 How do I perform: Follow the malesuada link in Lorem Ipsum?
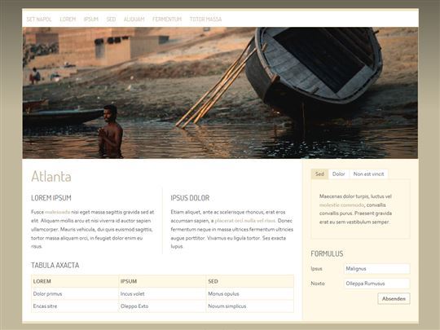58,212
